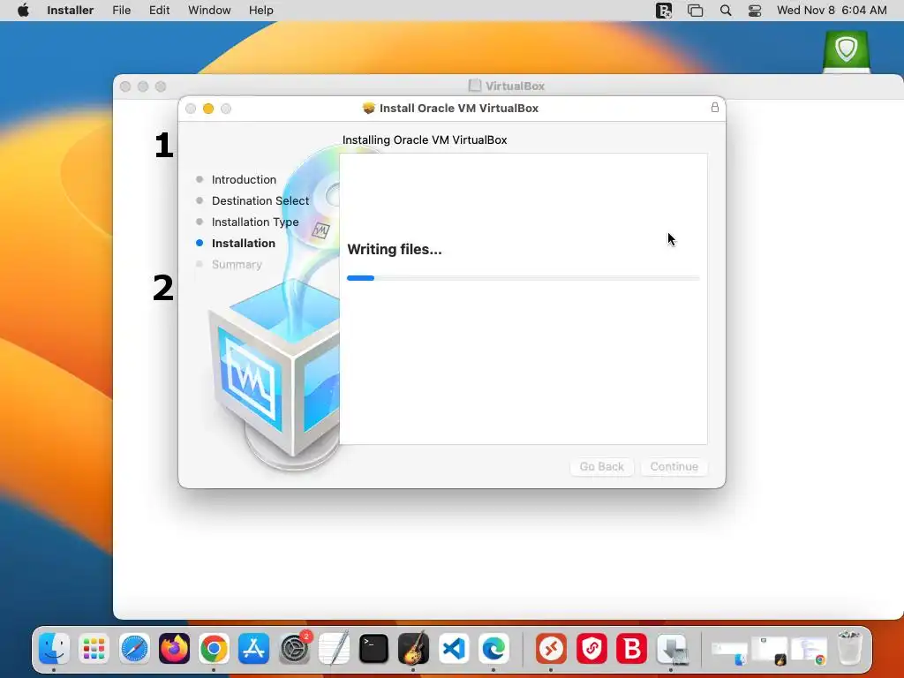
Task: Open the orange Remote Desktop dock icon
Action: (x=551, y=649)
